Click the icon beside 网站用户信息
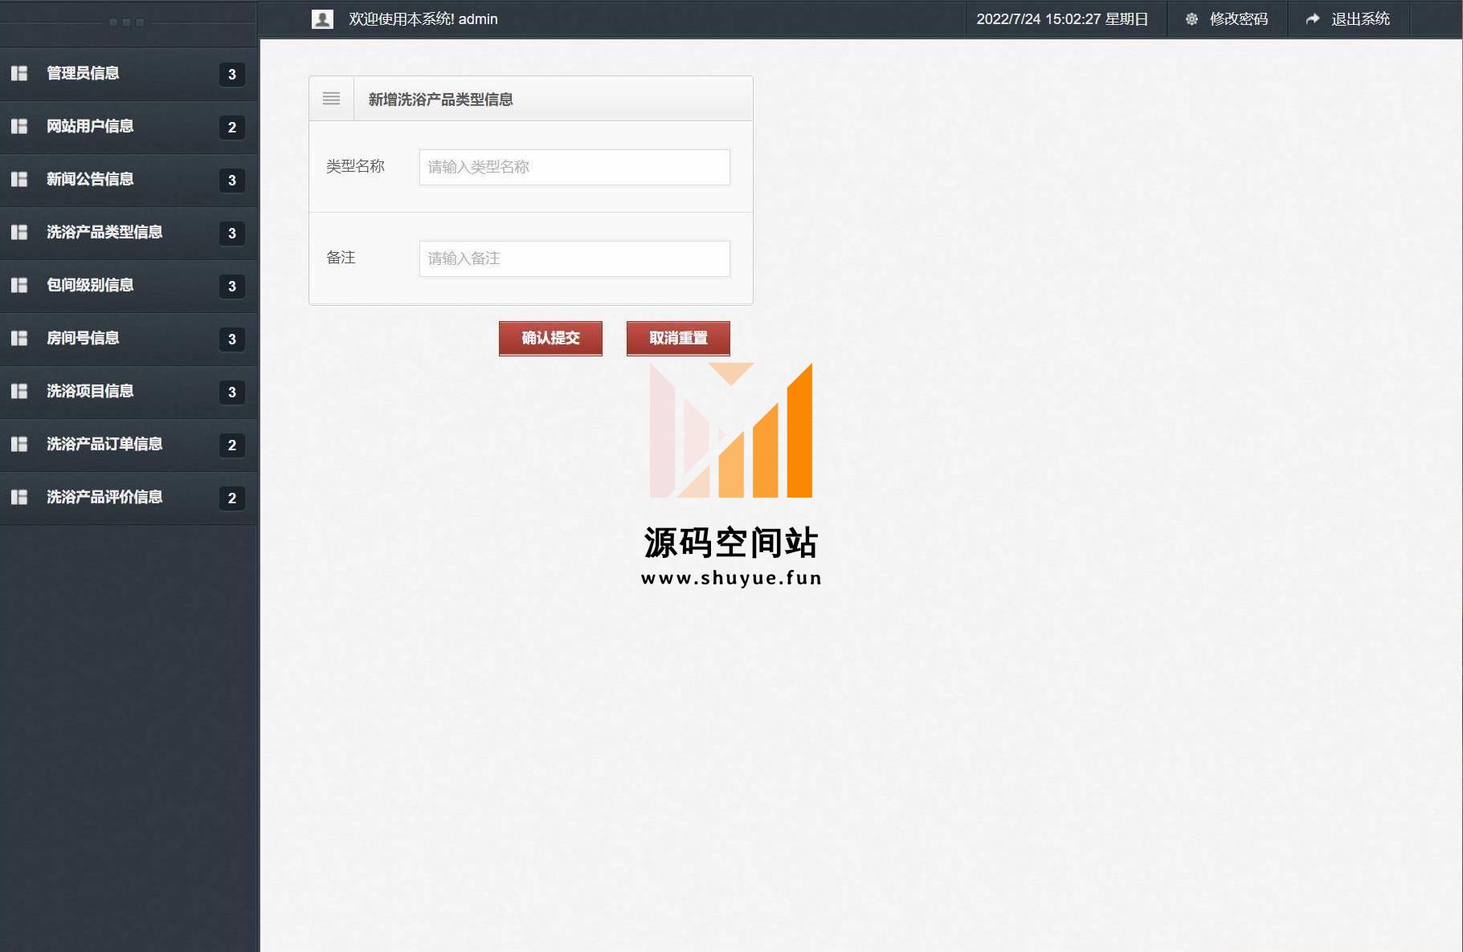This screenshot has height=952, width=1463. tap(19, 126)
